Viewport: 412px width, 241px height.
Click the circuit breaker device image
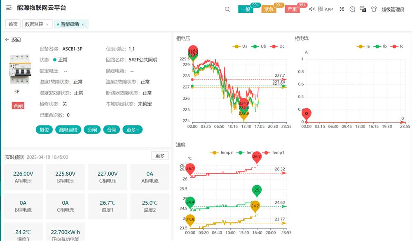[20, 69]
